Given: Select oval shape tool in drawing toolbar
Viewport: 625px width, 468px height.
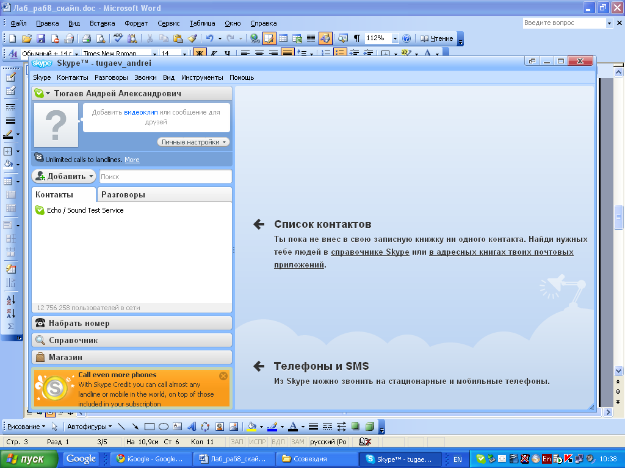Looking at the screenshot, I should point(164,427).
